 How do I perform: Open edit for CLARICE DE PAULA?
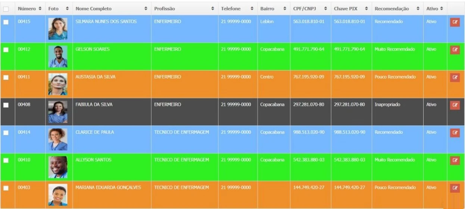click(455, 132)
